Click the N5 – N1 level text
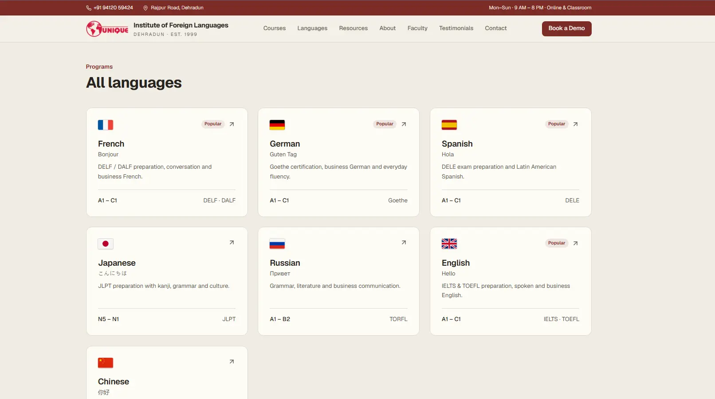This screenshot has height=399, width=715. (x=109, y=319)
